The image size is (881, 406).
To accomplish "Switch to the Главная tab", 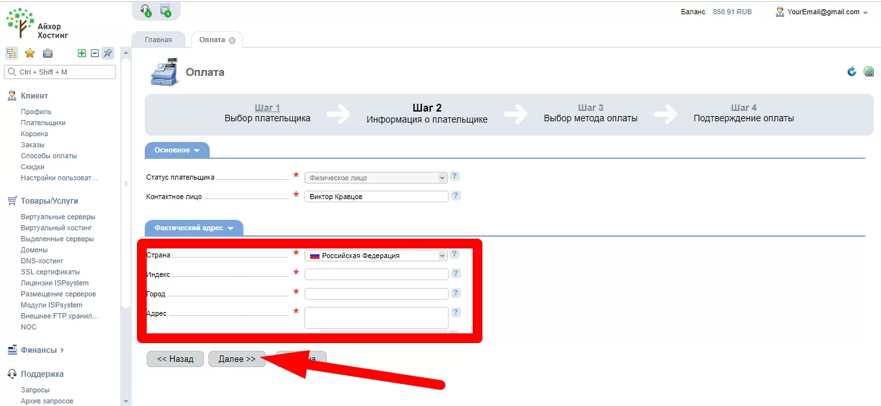I will coord(158,40).
